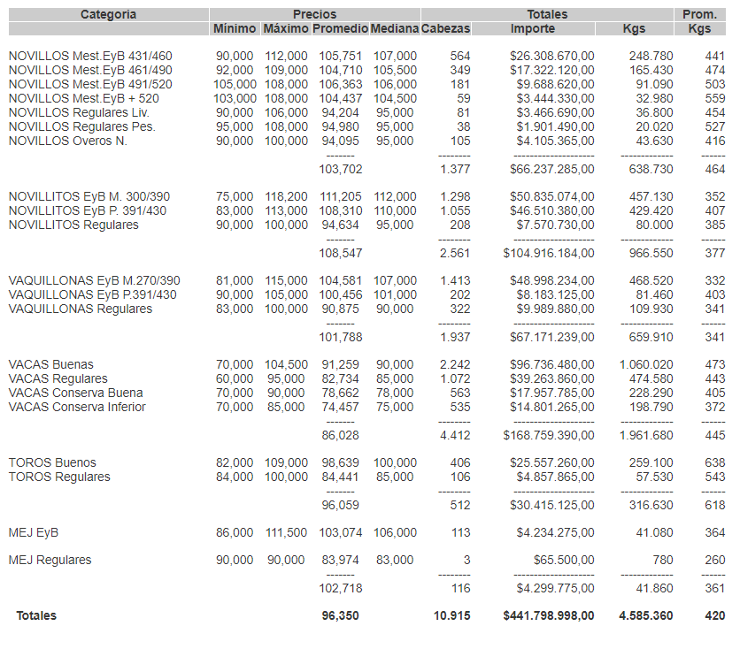Select the VACAS Buenas row label
Viewport: 740px width, 649px height.
coord(50,364)
